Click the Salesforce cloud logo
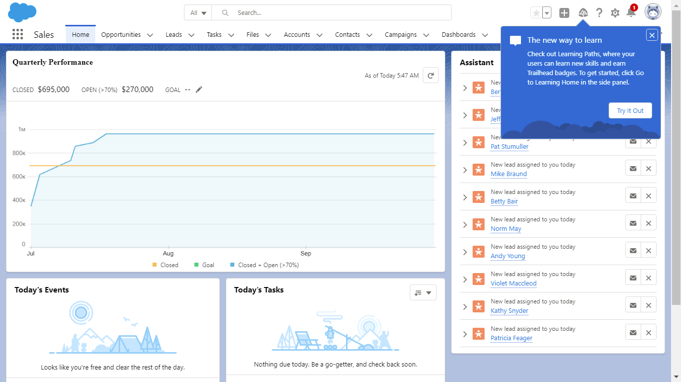This screenshot has width=681, height=382. (22, 12)
